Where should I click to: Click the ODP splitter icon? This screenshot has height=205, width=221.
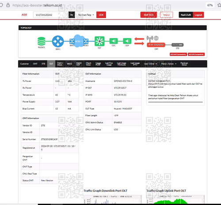click(127, 41)
